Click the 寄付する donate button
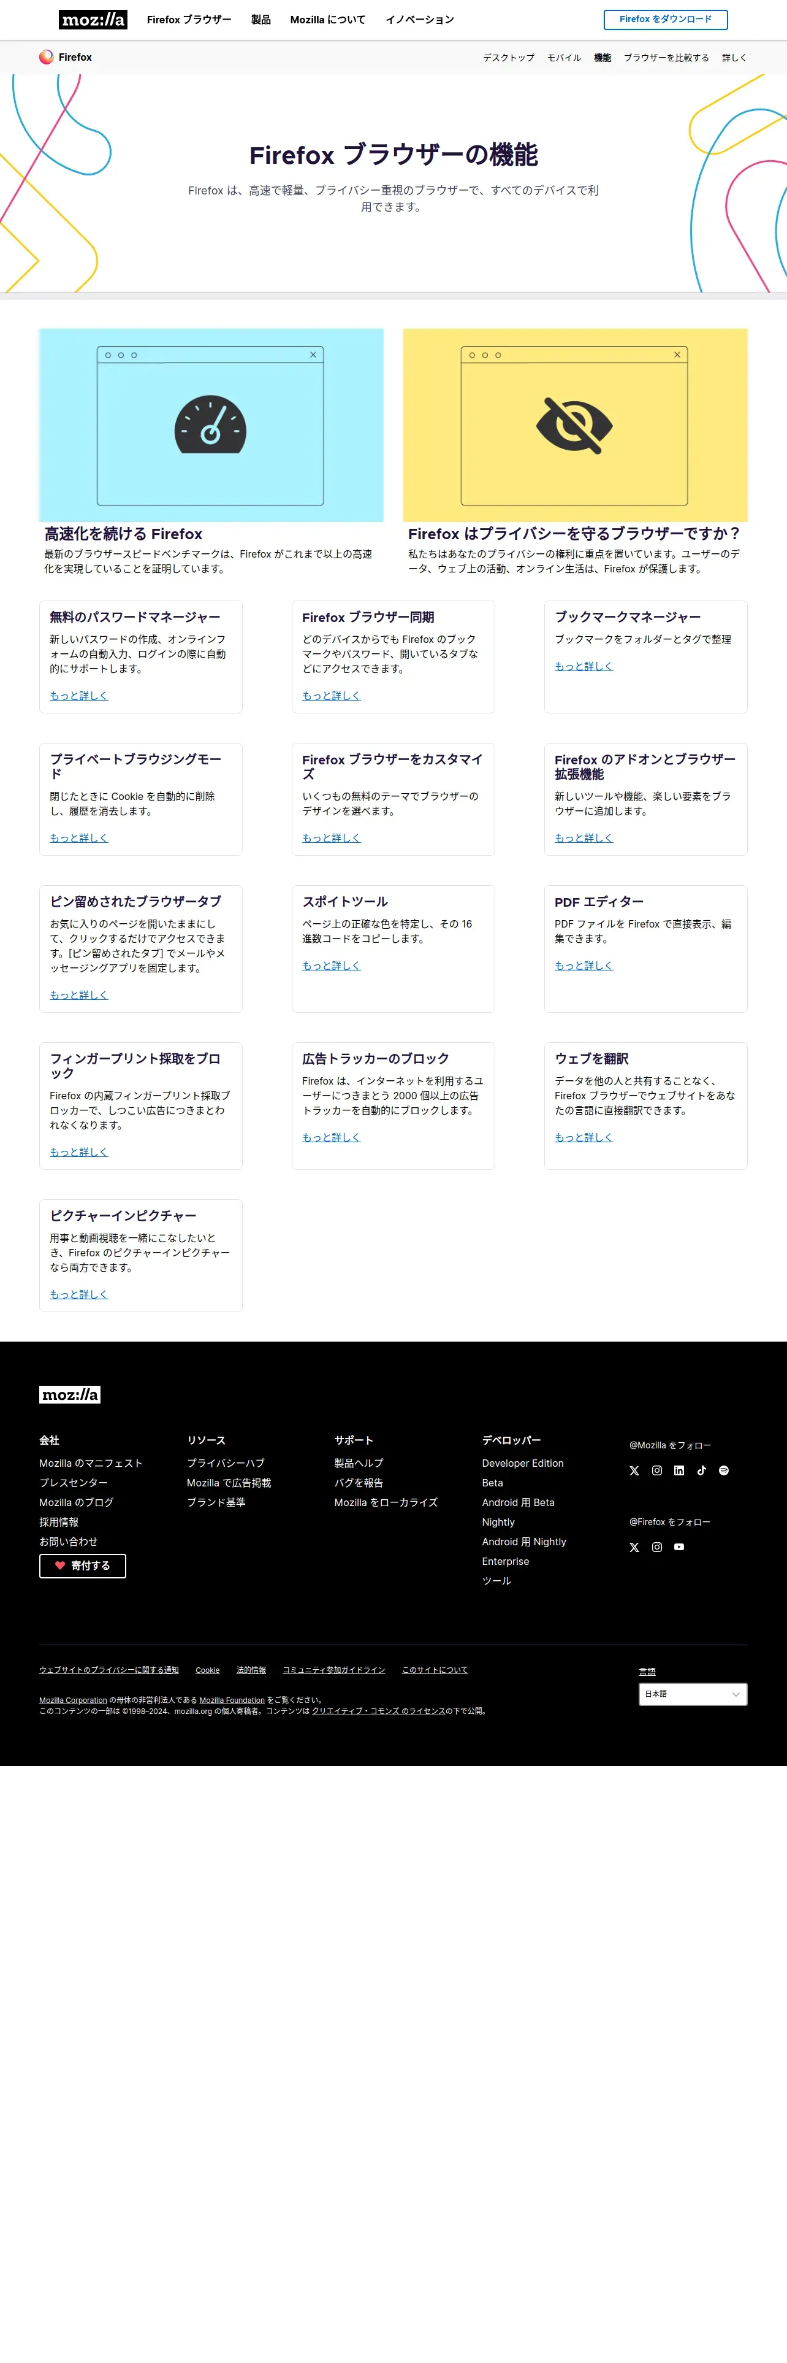This screenshot has width=787, height=2363. pos(83,1566)
